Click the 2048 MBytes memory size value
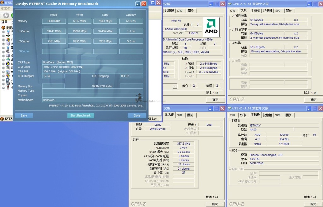The height and width of the screenshot is (207, 323). [158, 129]
